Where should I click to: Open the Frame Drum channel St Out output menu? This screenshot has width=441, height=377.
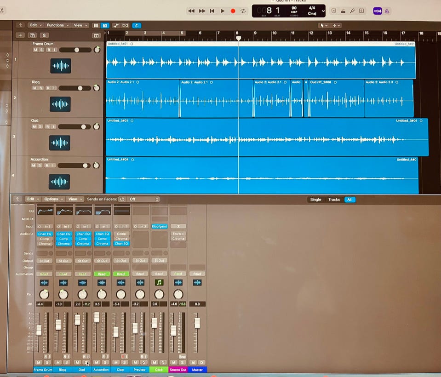(x=44, y=261)
